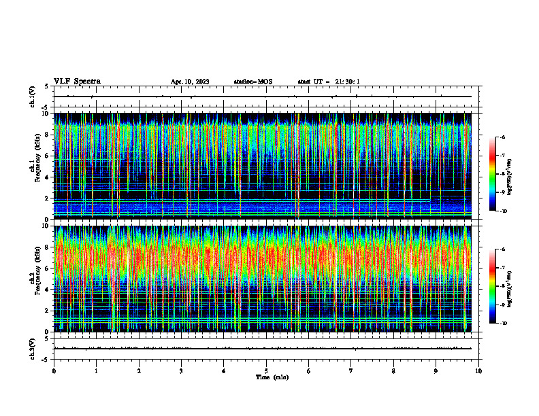Select the "start UT = 21:30: 1" text
539x416 pixels.
(329, 82)
